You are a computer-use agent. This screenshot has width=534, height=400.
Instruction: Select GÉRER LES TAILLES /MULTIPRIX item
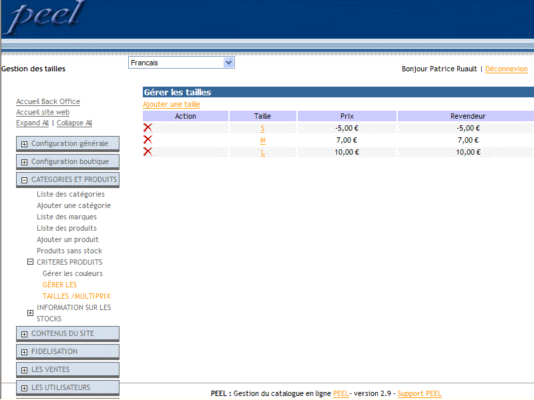pos(76,291)
